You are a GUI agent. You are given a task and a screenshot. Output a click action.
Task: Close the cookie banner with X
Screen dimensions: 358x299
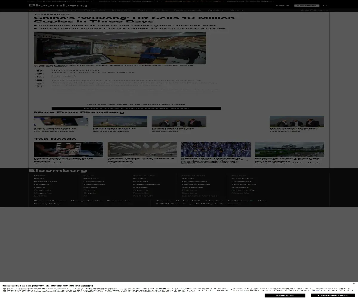(354, 283)
